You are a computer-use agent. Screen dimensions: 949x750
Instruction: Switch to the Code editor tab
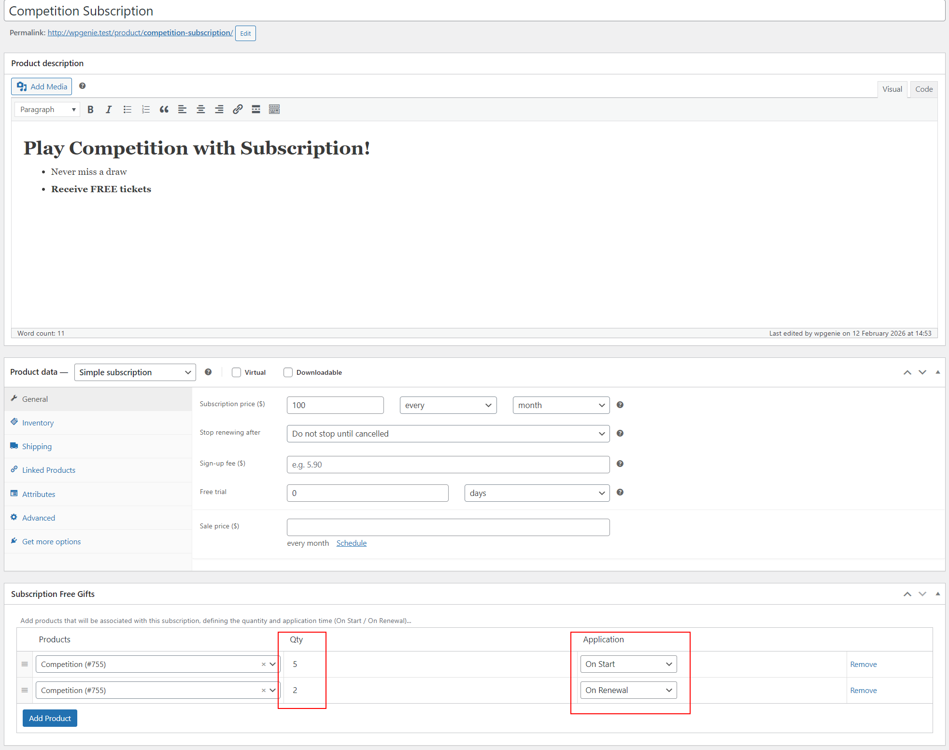(x=924, y=89)
